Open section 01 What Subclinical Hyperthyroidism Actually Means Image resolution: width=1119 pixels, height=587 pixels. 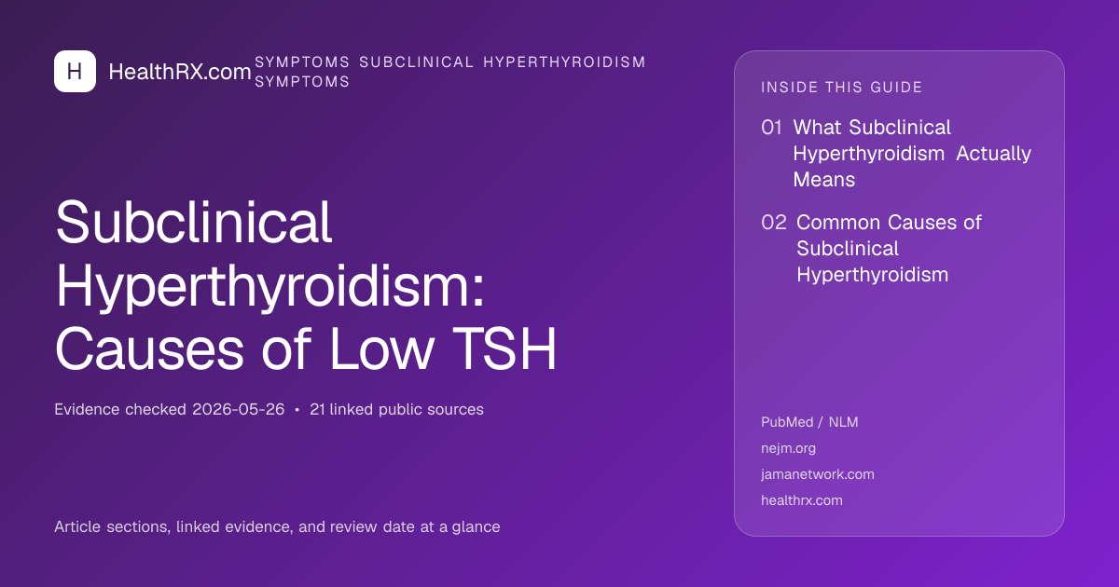click(896, 153)
